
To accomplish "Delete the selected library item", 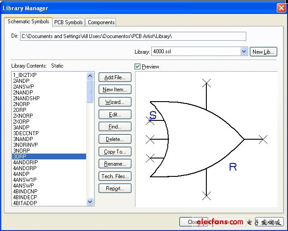I will 115,139.
